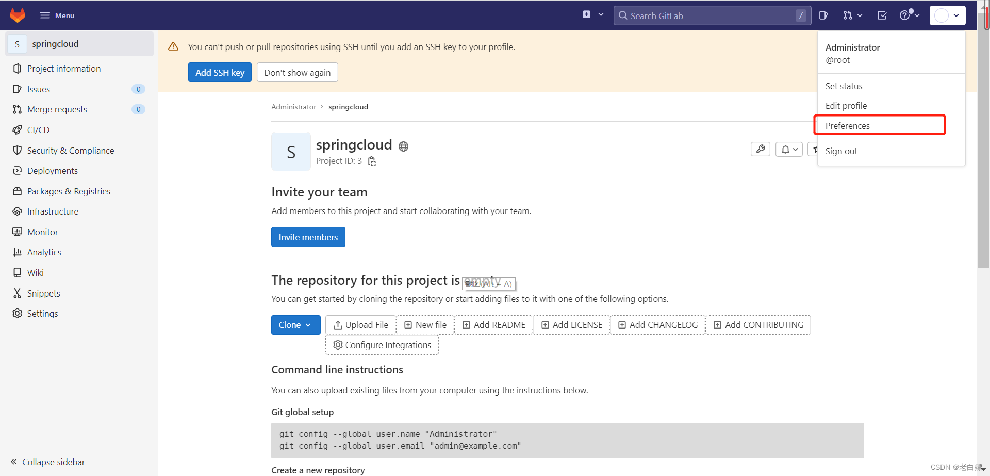990x476 pixels.
Task: Copy the project ID icon
Action: 372,161
